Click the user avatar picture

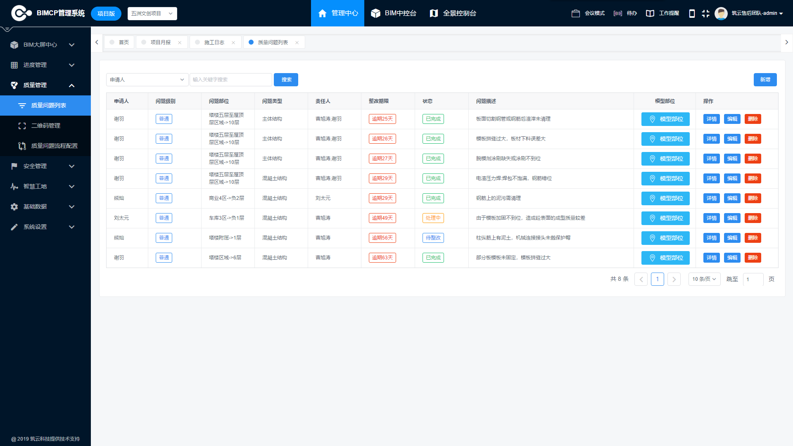click(721, 13)
